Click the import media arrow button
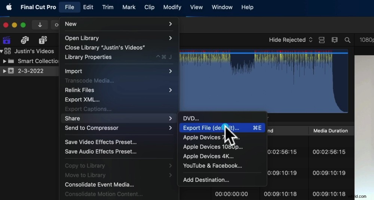The image size is (374, 200). point(40,25)
